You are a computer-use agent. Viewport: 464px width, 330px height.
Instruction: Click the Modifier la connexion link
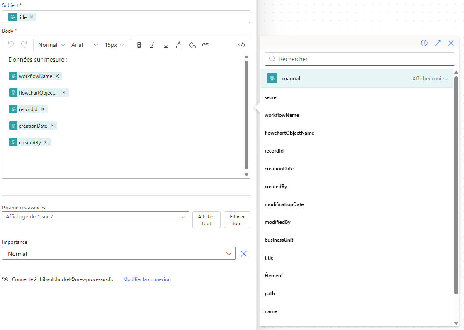pyautogui.click(x=147, y=279)
